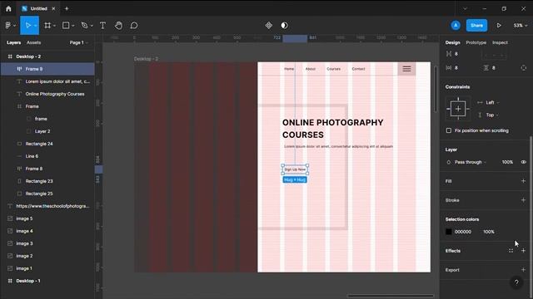Click the constraints box widget

click(x=458, y=109)
